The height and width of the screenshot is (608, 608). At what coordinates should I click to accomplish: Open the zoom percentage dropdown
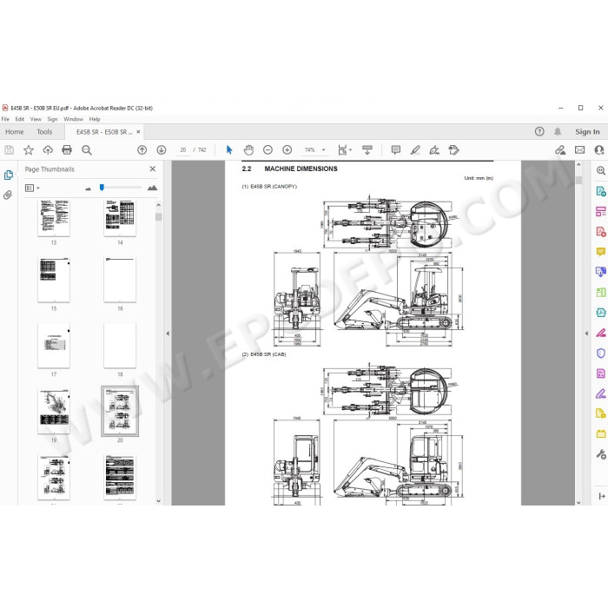[323, 149]
